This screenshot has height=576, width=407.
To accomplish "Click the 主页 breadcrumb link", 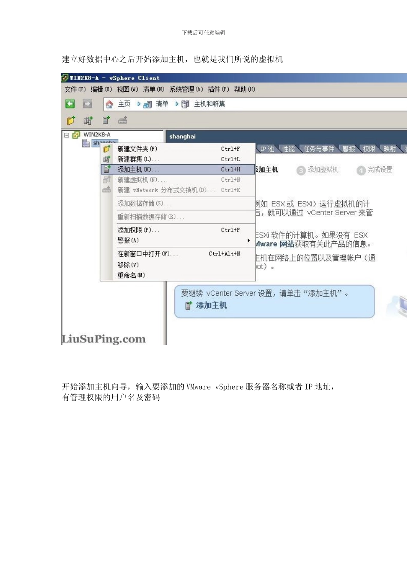I will point(124,104).
